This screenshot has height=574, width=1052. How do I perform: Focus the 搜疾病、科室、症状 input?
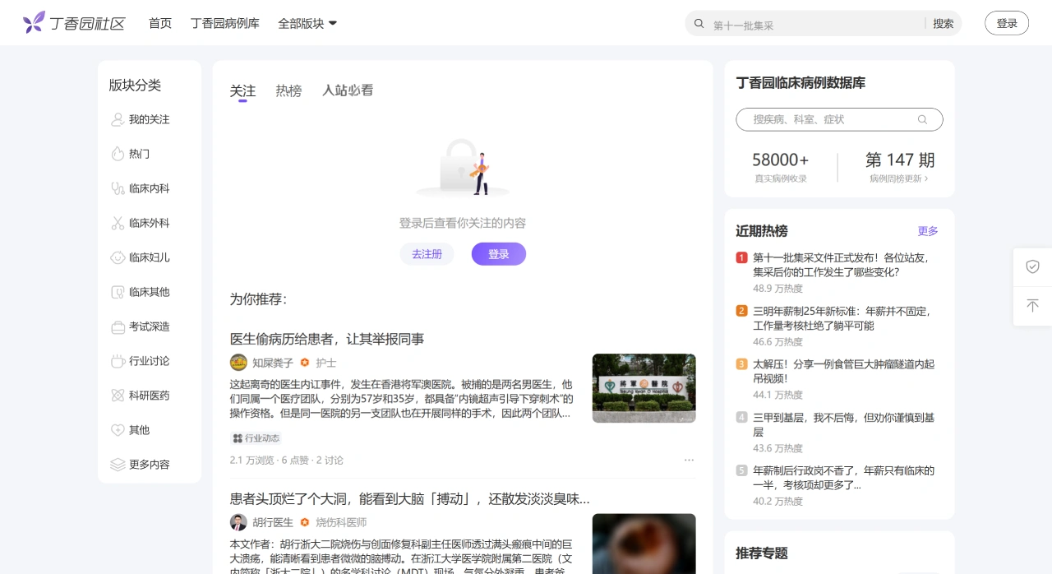tap(830, 119)
